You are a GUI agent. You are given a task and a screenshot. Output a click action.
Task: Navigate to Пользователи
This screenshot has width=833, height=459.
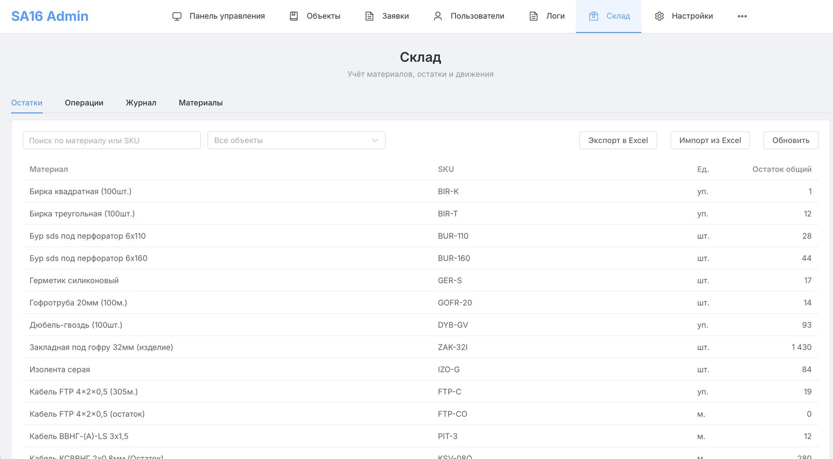click(469, 16)
